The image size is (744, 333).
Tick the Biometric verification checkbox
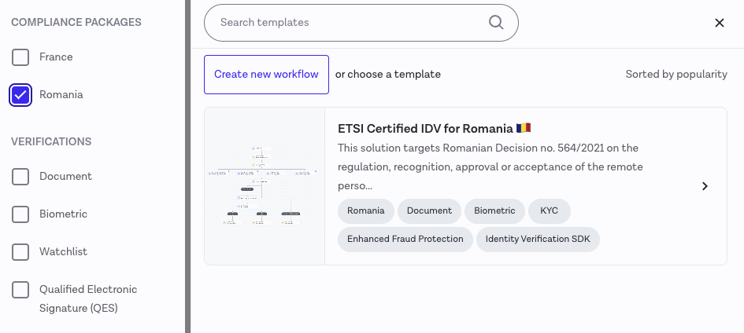point(20,214)
